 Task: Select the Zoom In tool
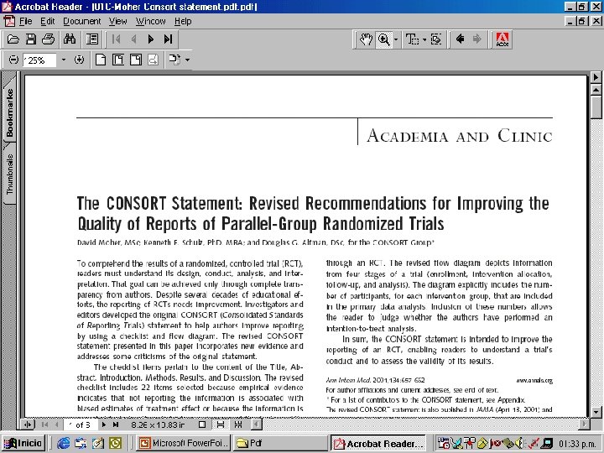coord(383,39)
